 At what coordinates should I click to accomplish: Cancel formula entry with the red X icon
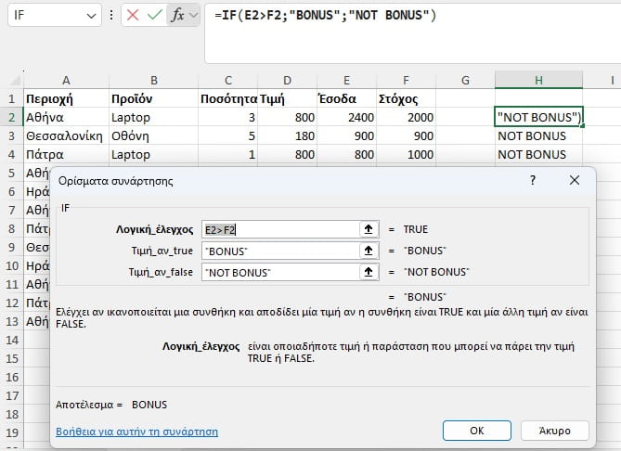[133, 15]
